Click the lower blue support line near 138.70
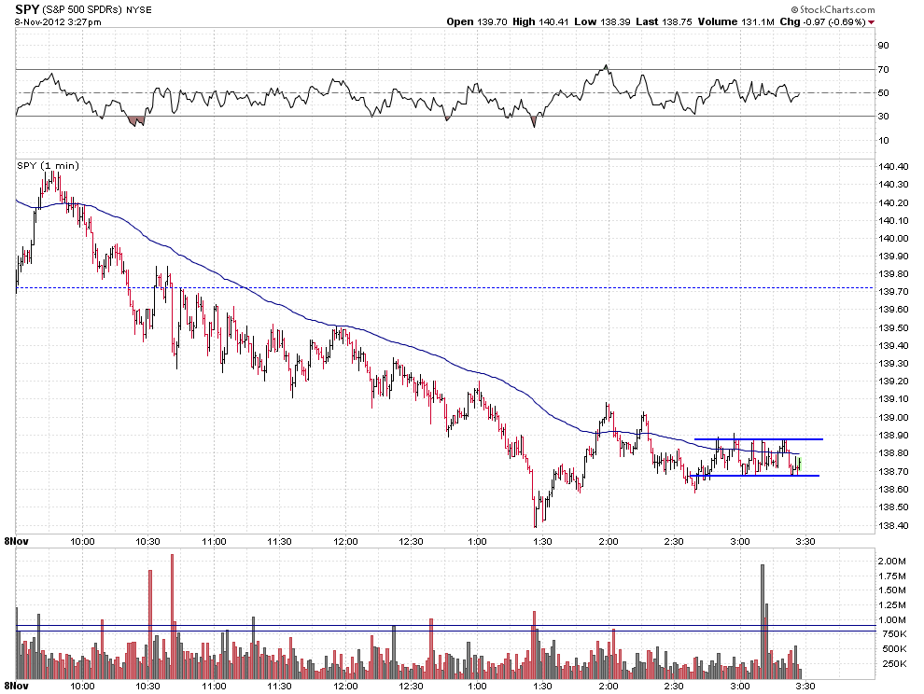924x694 pixels. click(x=754, y=476)
